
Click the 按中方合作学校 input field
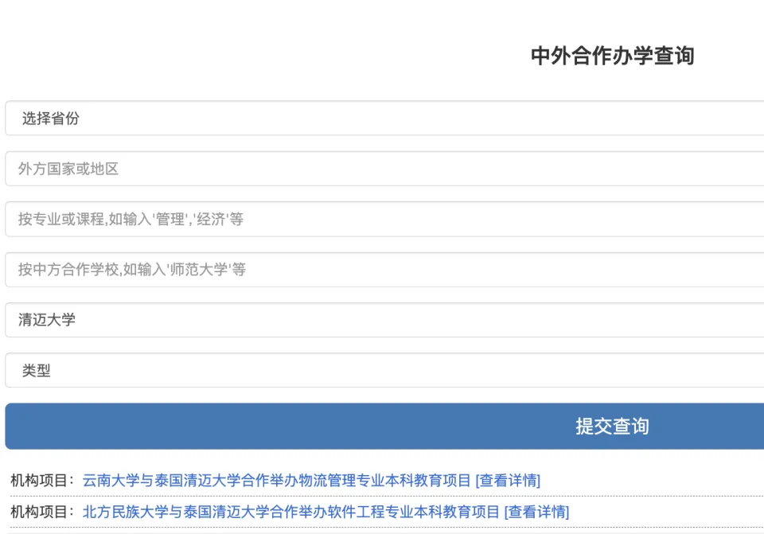click(384, 270)
